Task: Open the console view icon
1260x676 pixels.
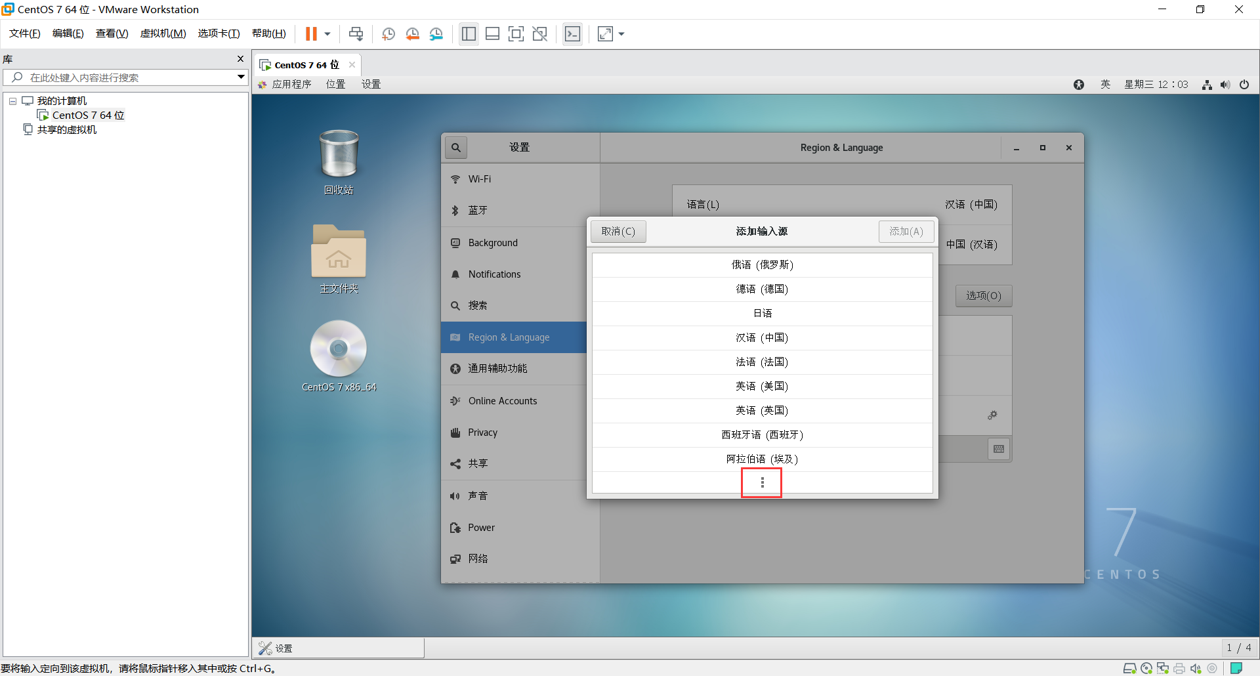Action: coord(572,34)
